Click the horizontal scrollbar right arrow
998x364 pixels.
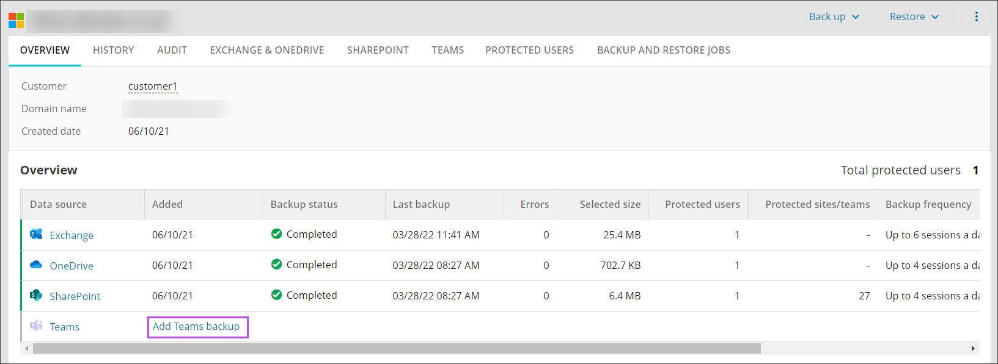pos(973,349)
